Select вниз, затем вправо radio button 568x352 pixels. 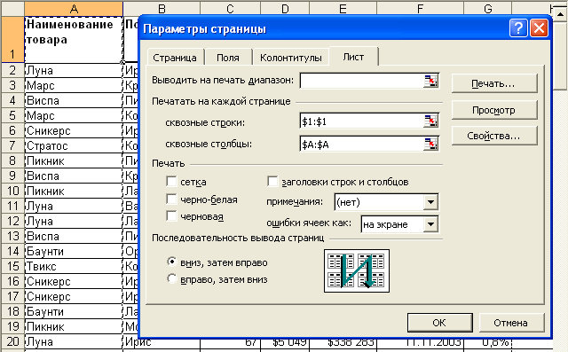(172, 262)
